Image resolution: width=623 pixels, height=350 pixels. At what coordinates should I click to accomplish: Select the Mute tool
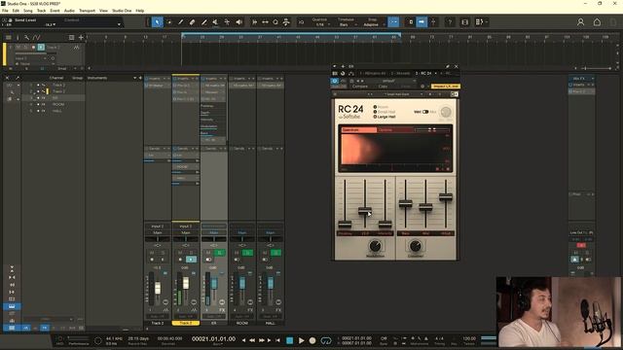(x=215, y=22)
